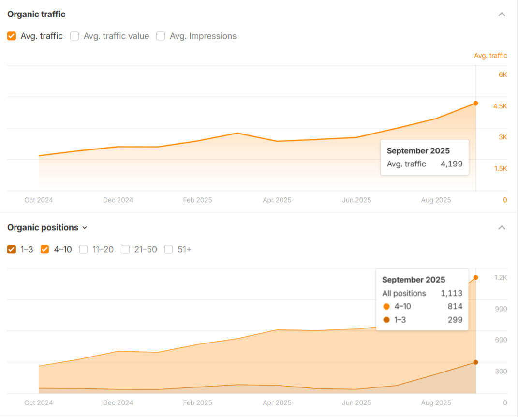Click the 1.2K positions axis value
518x417 pixels.
(x=501, y=278)
